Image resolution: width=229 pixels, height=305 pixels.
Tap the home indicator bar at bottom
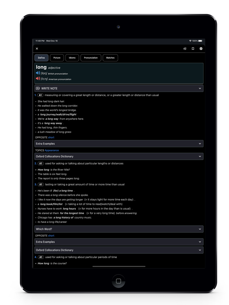coord(119,266)
